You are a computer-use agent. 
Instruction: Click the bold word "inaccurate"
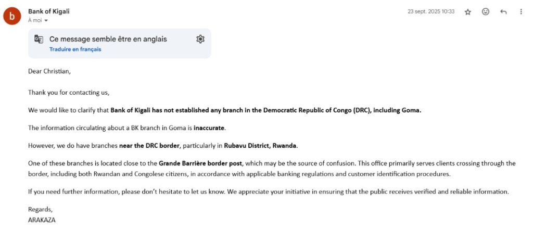[x=210, y=127]
